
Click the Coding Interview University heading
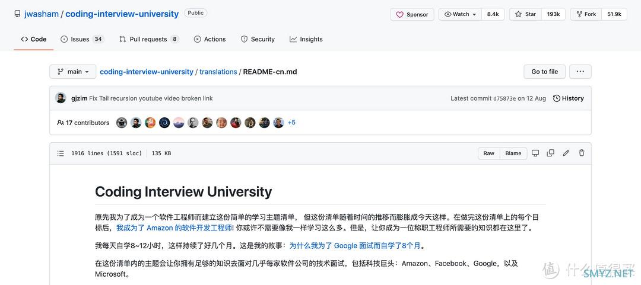183,191
